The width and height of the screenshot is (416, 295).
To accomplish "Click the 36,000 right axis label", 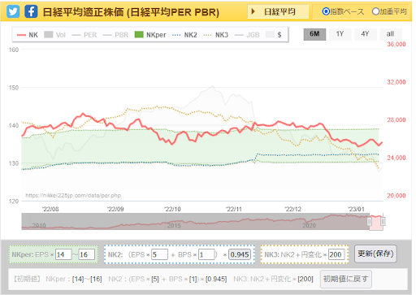I will (x=396, y=44).
